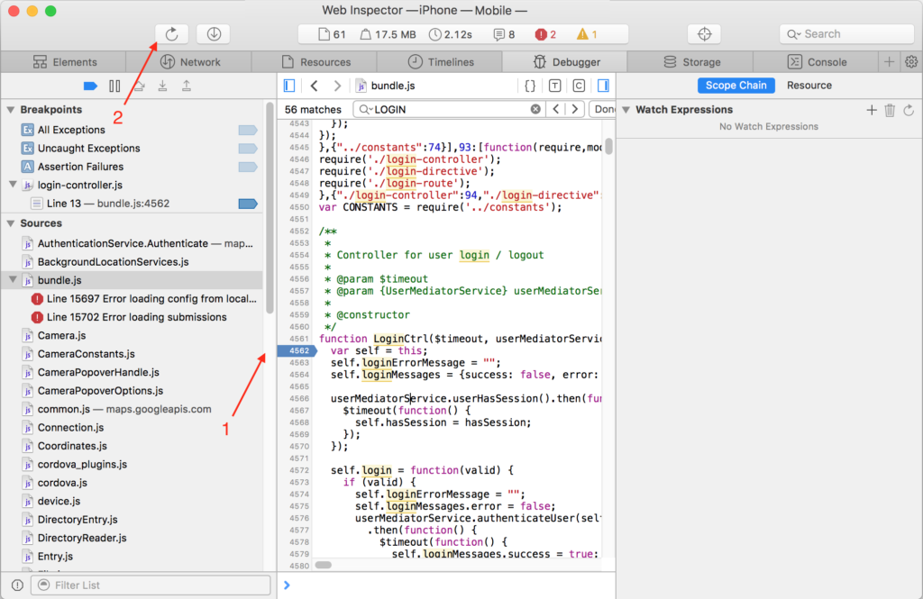This screenshot has height=599, width=923.
Task: Delete all watch expressions with trash icon
Action: pyautogui.click(x=890, y=110)
